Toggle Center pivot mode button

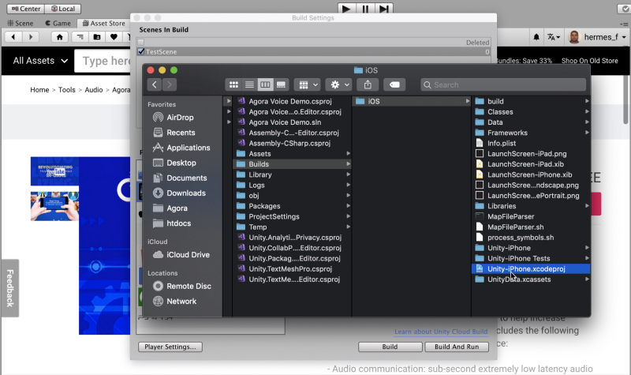(x=26, y=9)
